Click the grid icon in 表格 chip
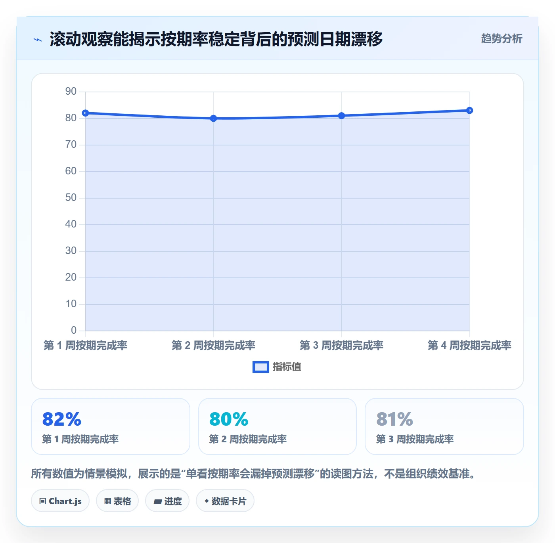 107,501
